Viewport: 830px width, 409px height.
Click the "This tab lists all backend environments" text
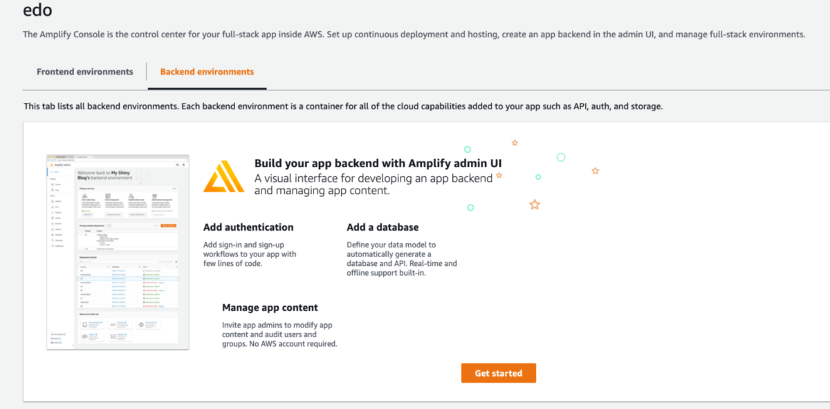click(343, 106)
